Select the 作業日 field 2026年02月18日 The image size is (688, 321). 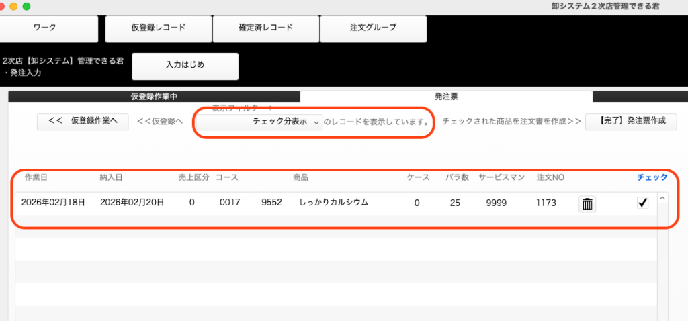pyautogui.click(x=53, y=203)
